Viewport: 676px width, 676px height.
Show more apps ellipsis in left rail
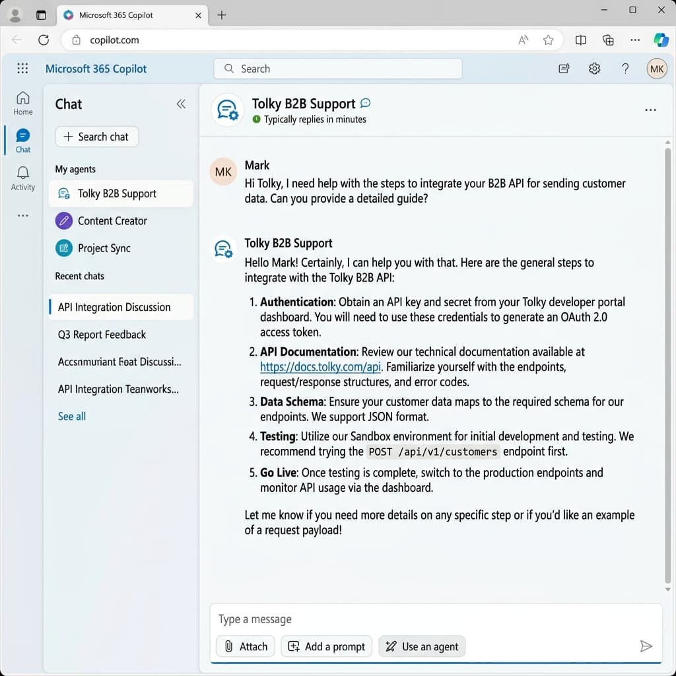(23, 215)
